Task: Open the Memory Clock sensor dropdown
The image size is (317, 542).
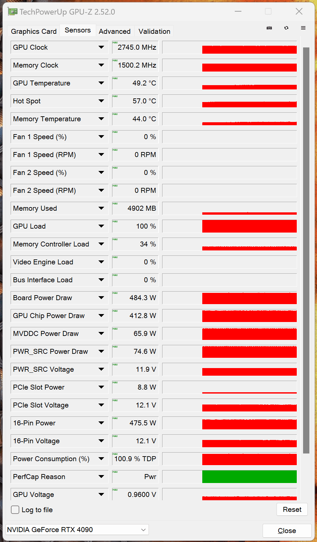Action: pyautogui.click(x=101, y=65)
